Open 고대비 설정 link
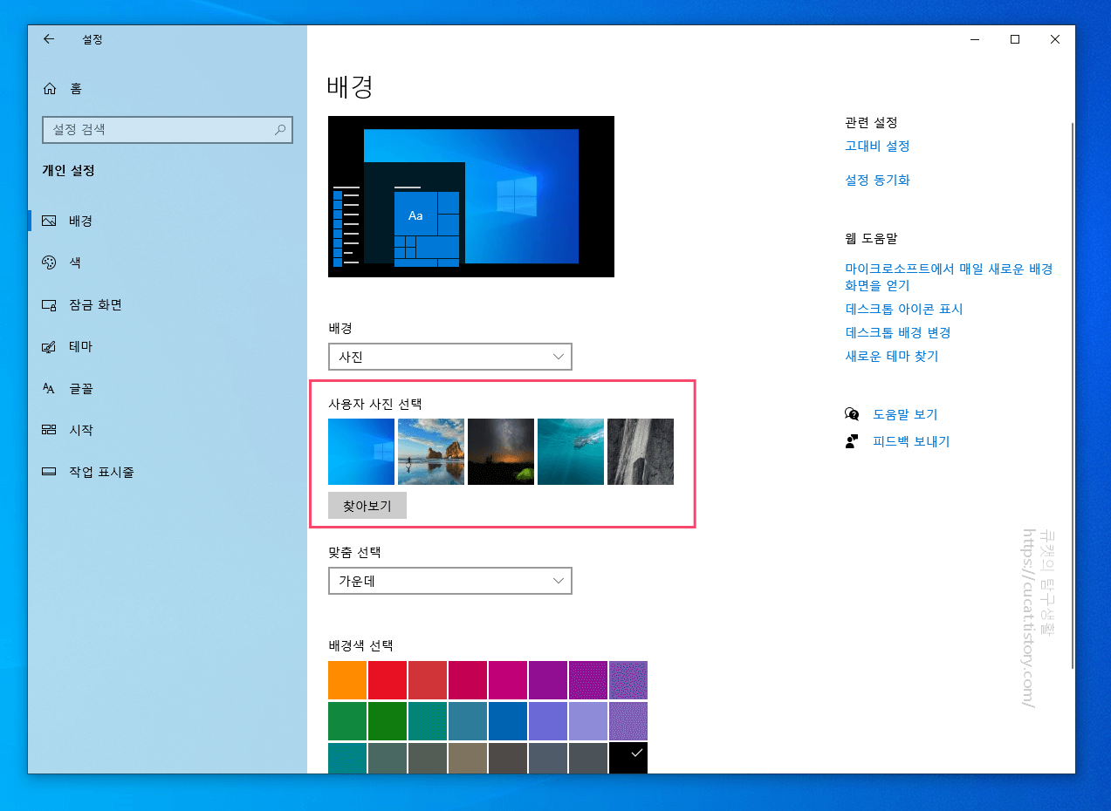Screen dimensions: 1111x811 pos(877,146)
